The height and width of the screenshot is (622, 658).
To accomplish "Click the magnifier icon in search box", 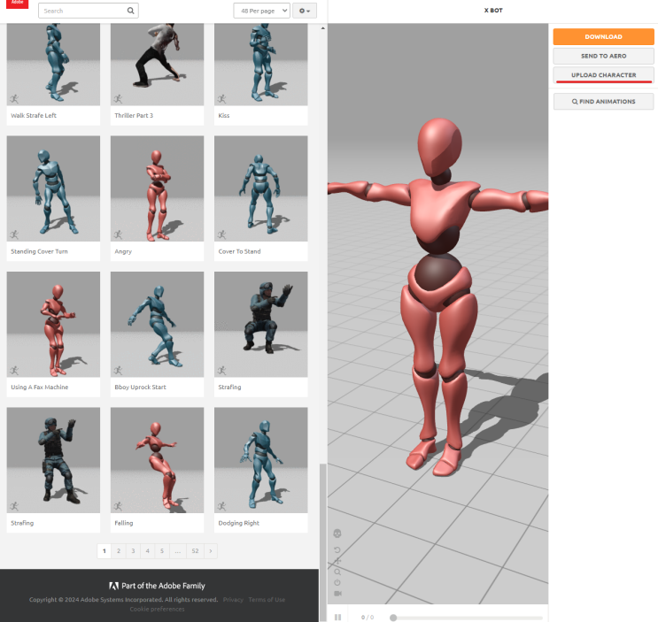I will [x=130, y=11].
